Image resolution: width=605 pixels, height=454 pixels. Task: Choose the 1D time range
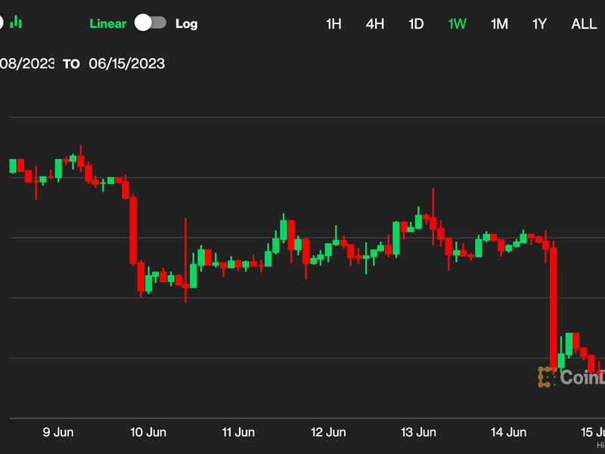click(x=416, y=23)
